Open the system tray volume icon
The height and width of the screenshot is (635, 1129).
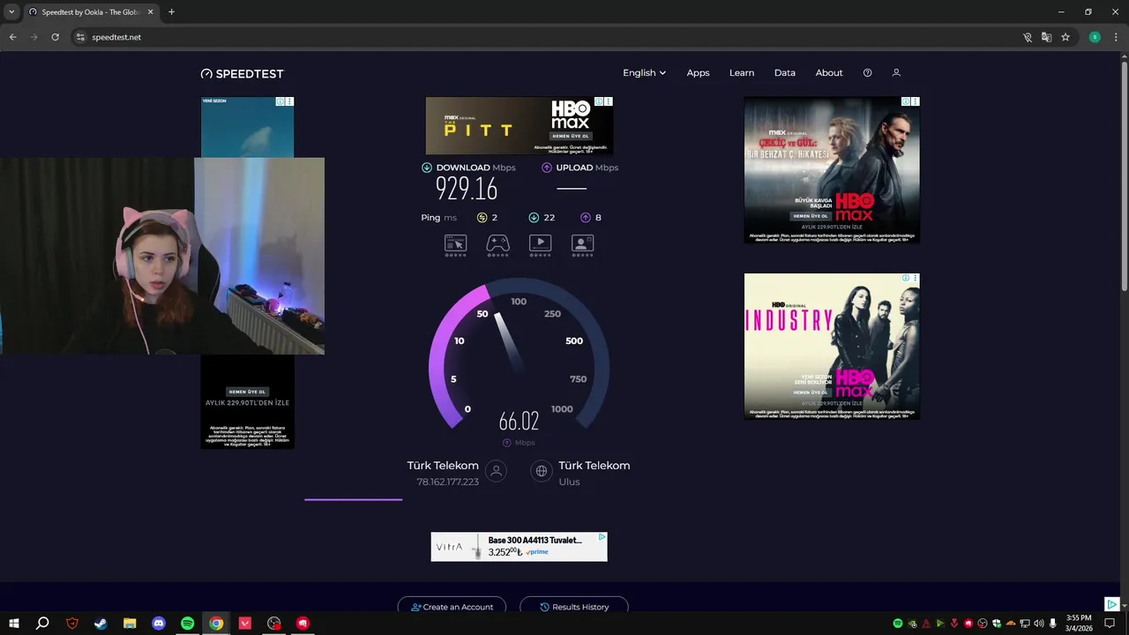point(1039,624)
